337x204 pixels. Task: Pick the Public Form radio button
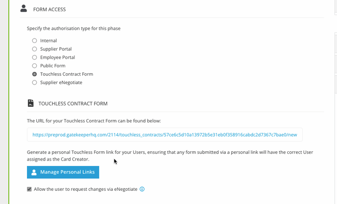(x=34, y=65)
